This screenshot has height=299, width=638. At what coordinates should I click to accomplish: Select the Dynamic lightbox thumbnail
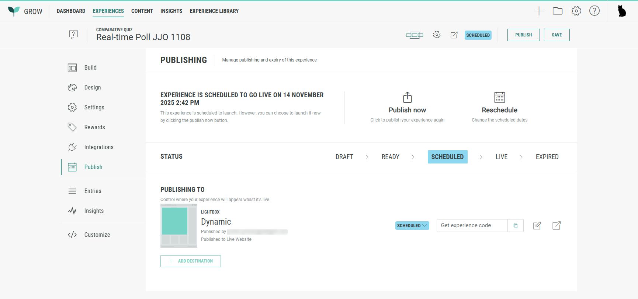(179, 225)
